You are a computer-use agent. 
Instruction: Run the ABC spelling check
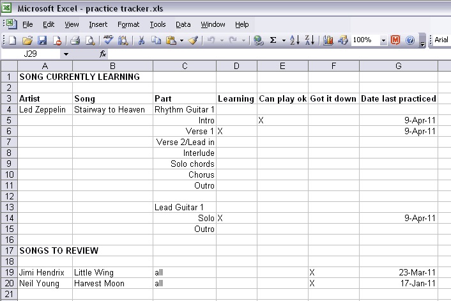point(108,40)
